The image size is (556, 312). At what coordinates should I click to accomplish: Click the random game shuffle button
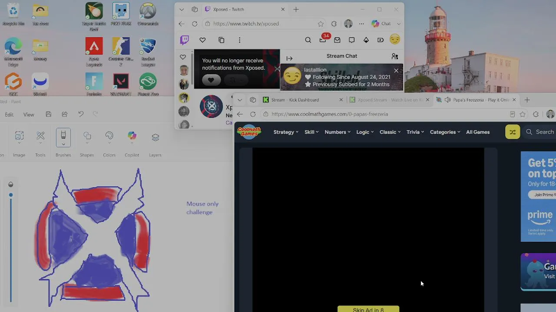[513, 132]
